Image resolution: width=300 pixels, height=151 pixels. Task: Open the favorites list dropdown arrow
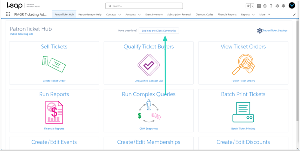click(252, 6)
